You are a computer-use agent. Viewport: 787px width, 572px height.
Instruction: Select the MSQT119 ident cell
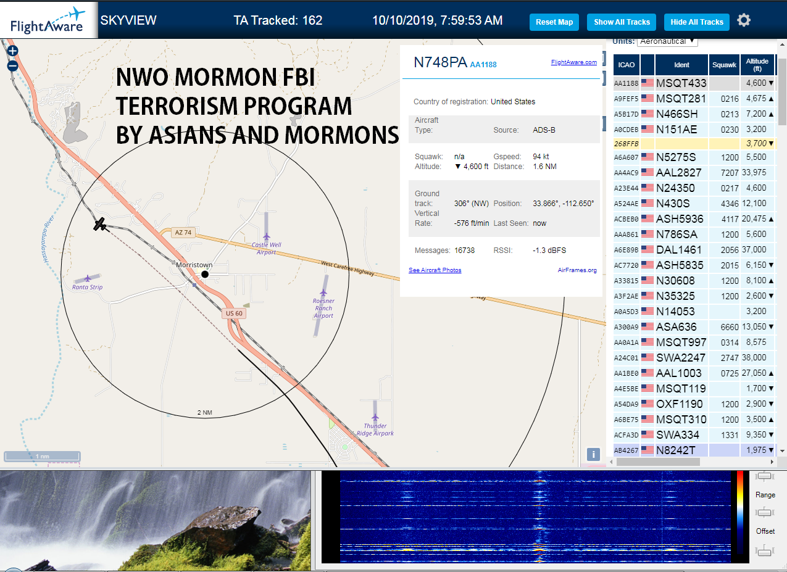click(x=681, y=388)
